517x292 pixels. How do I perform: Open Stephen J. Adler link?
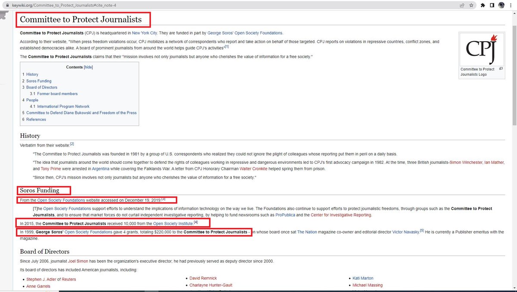coord(41,280)
